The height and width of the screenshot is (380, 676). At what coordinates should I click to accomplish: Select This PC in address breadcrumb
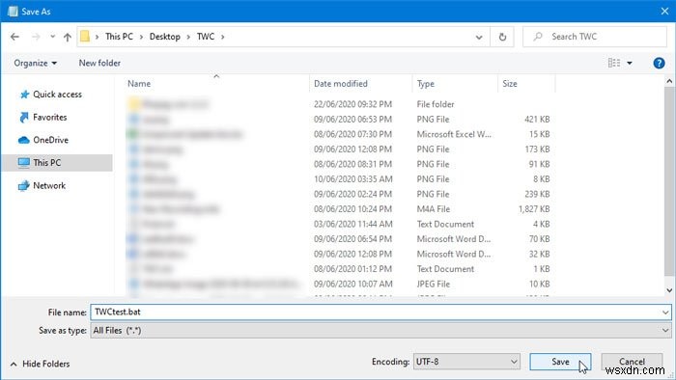119,37
